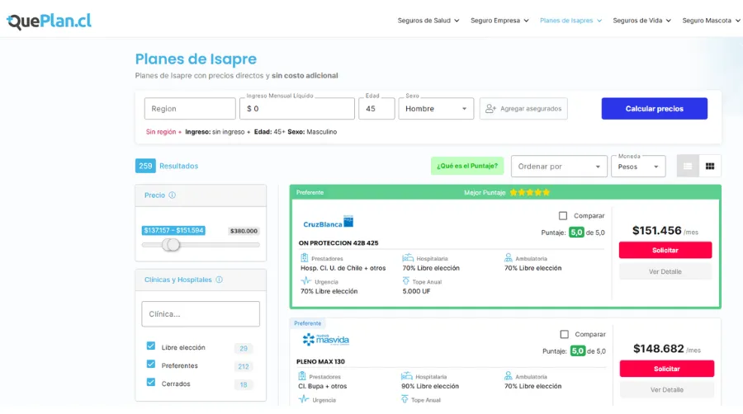
Task: Click Ambulatoria icon in CruzBlanca card
Action: point(508,258)
